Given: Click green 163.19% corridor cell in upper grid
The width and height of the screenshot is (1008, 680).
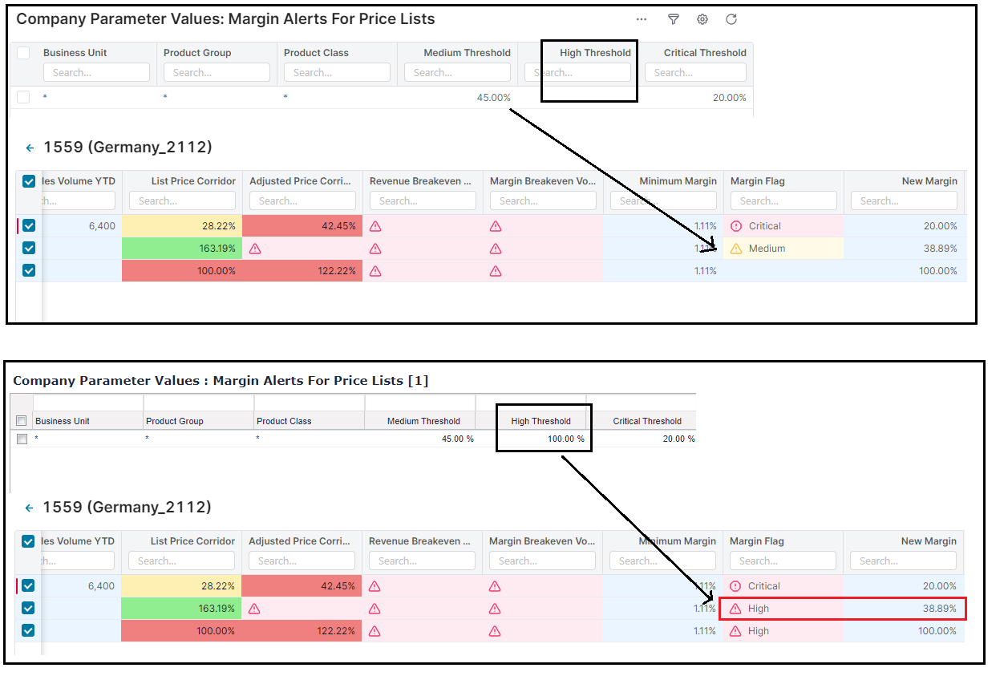Looking at the screenshot, I should [181, 249].
